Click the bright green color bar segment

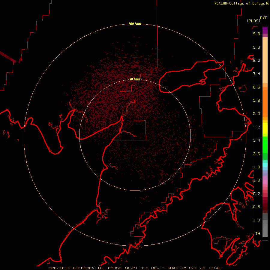tap(265, 145)
